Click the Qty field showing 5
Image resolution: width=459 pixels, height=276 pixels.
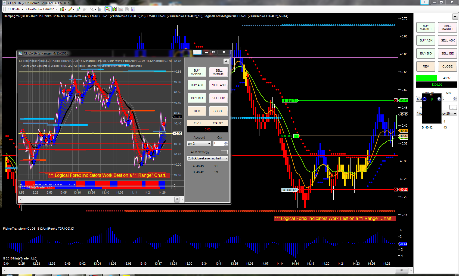[447, 98]
